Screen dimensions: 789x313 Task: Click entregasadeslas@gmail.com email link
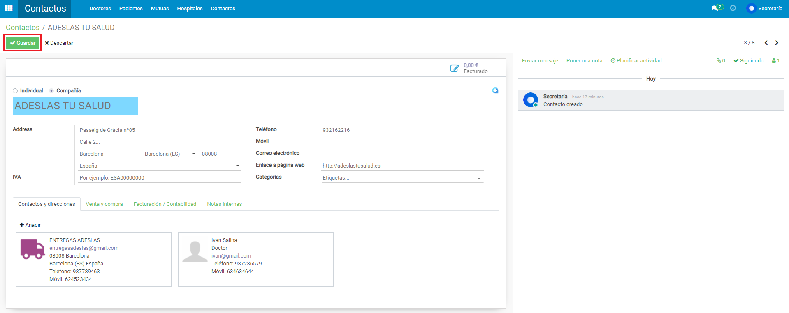[x=84, y=248]
